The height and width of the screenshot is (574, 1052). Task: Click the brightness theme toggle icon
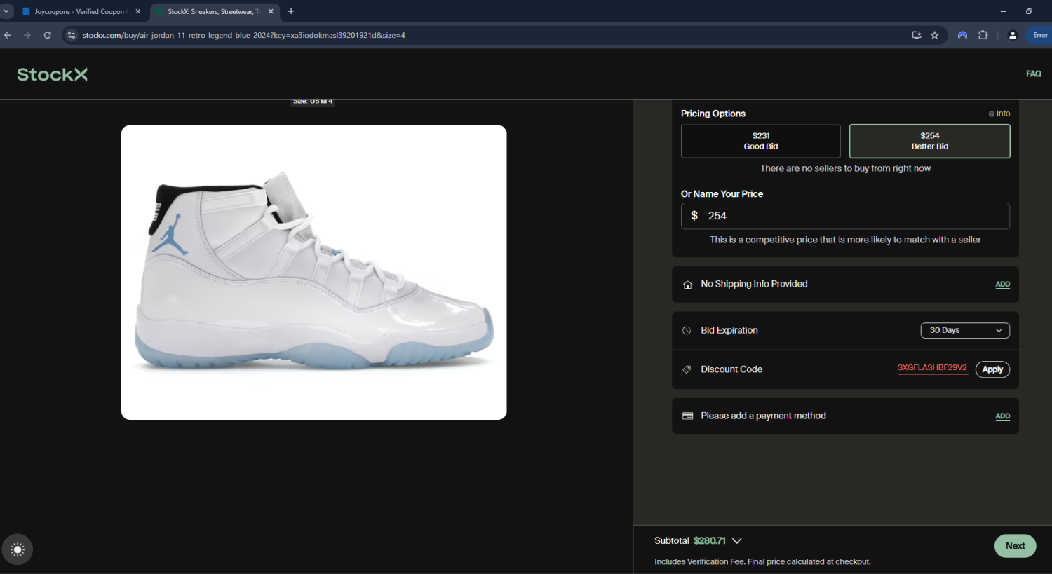(x=18, y=549)
